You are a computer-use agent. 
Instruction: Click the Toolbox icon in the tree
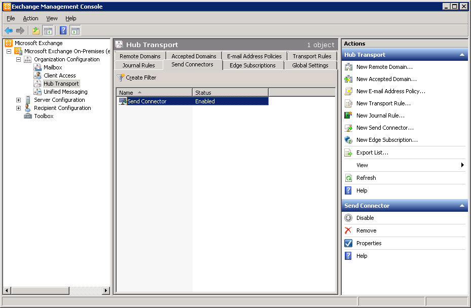(28, 116)
